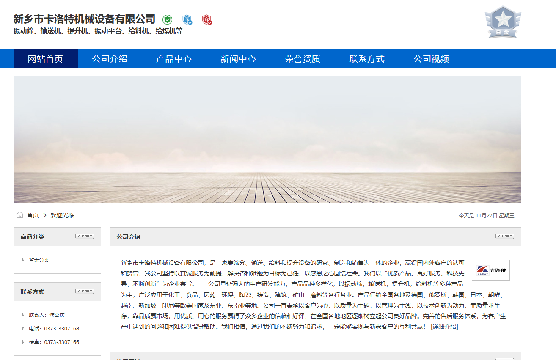
Task: Click 首页 breadcrumb link
Action: point(33,215)
